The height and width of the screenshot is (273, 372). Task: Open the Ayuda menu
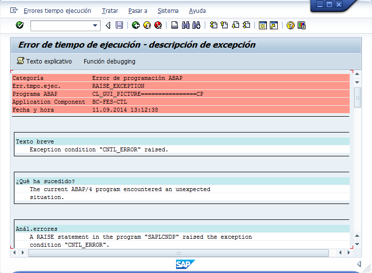pyautogui.click(x=197, y=11)
